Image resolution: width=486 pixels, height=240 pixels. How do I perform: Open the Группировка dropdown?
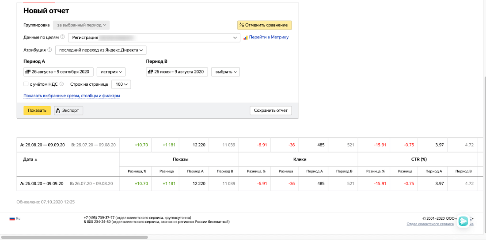(81, 25)
